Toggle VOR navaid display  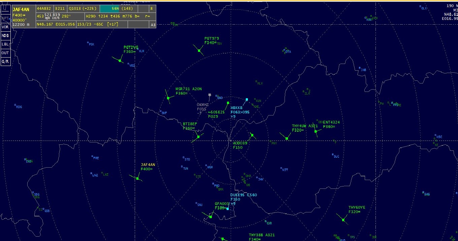tap(5, 27)
